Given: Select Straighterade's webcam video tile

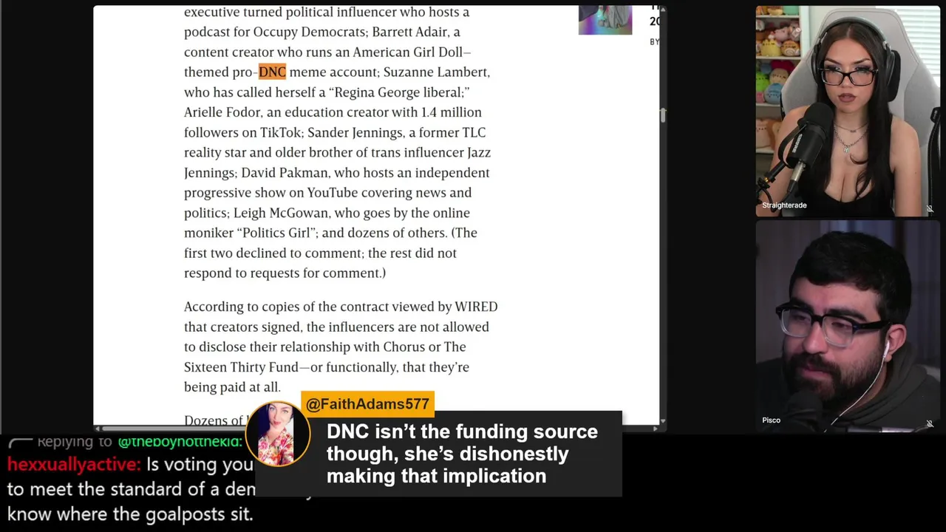Looking at the screenshot, I should [848, 111].
